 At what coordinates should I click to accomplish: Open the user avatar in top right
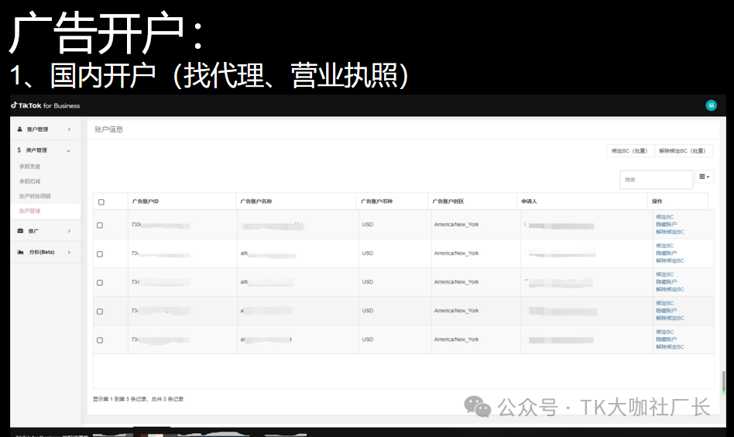711,105
